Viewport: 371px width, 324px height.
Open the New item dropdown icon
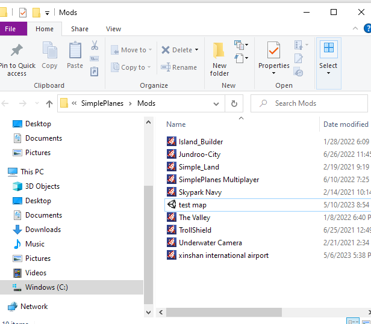click(x=241, y=44)
